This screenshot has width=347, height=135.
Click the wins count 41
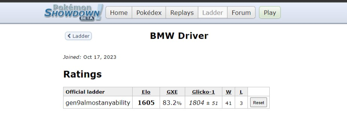pyautogui.click(x=228, y=103)
